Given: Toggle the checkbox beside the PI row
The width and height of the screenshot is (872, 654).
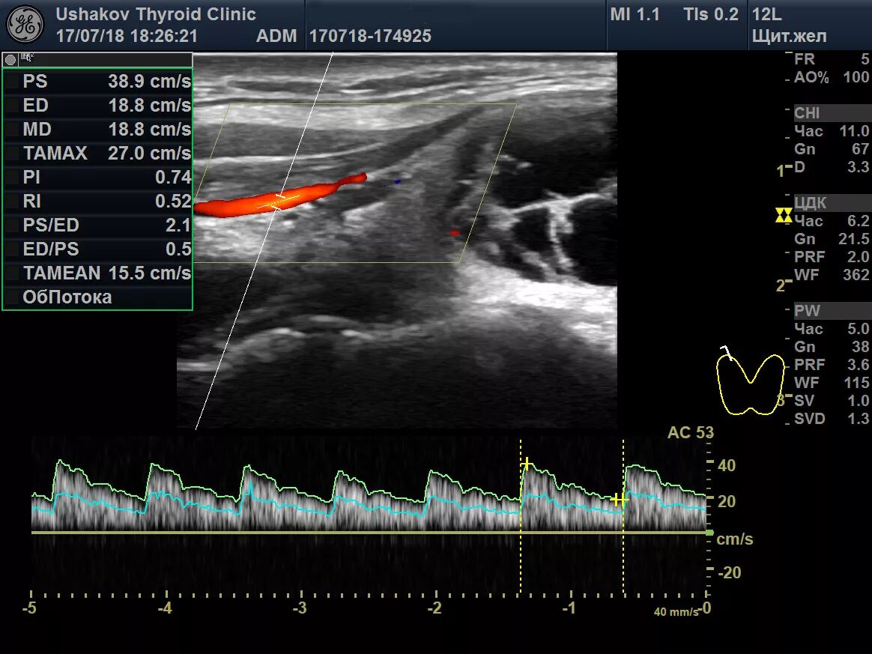Looking at the screenshot, I should (x=12, y=178).
